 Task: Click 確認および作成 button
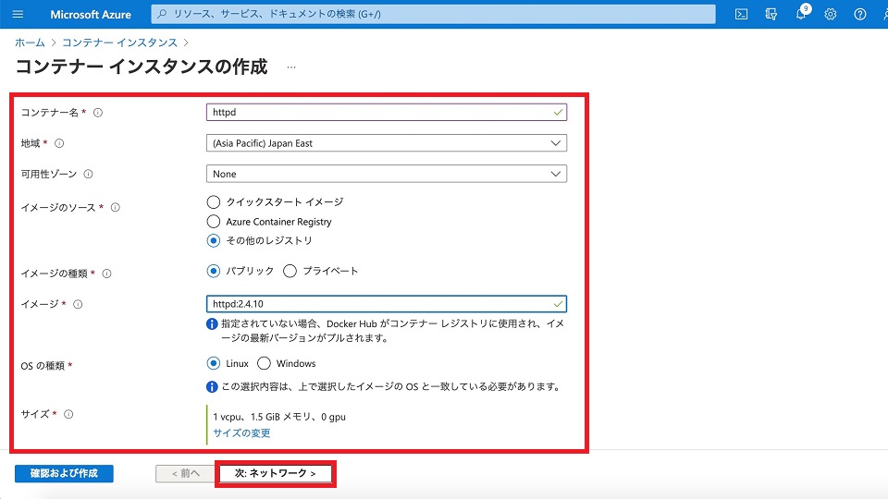point(64,473)
